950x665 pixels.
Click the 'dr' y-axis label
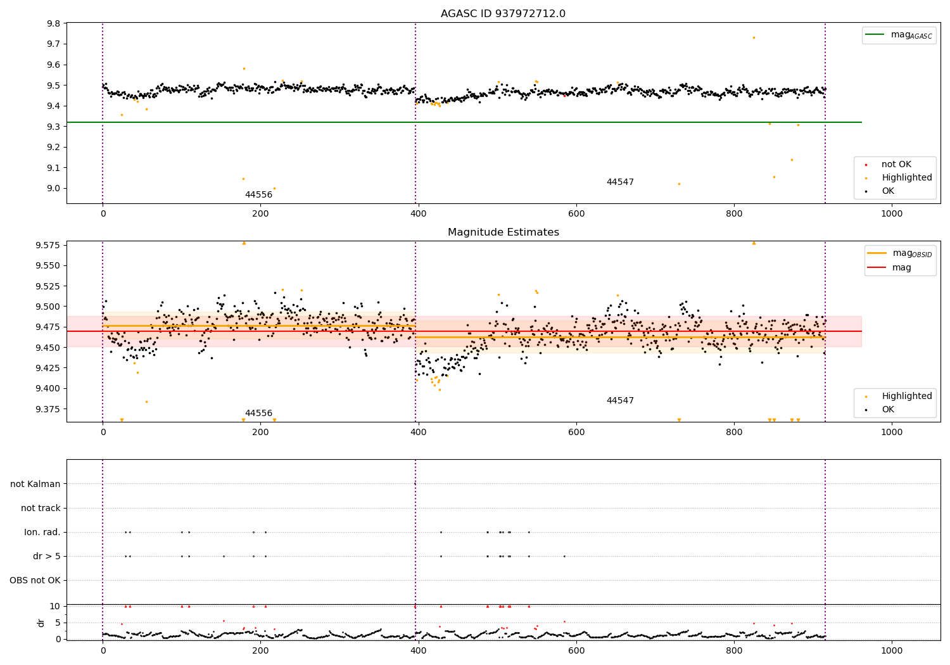pos(41,623)
